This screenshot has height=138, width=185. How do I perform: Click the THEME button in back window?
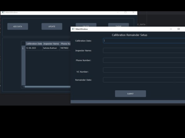pos(119,25)
